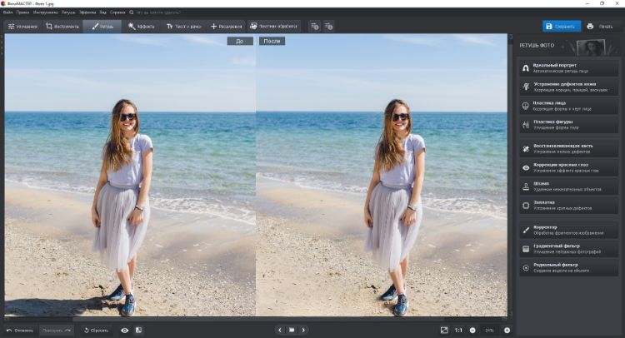Switch to the Эффекты tab

(142, 27)
